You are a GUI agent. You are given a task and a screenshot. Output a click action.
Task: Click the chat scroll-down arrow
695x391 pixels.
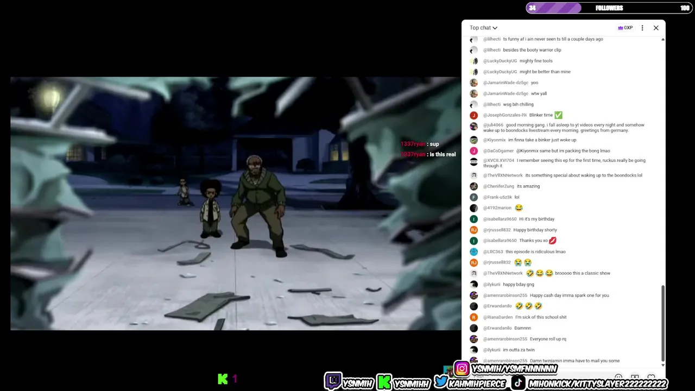point(663,365)
